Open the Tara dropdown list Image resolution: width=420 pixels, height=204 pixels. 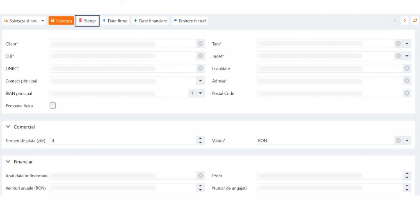pos(407,44)
